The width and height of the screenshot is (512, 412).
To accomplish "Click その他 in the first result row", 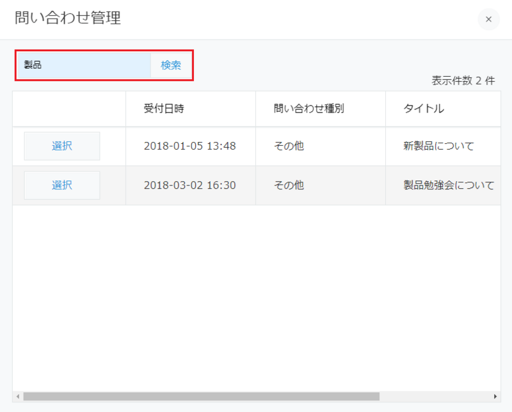I will pos(289,146).
